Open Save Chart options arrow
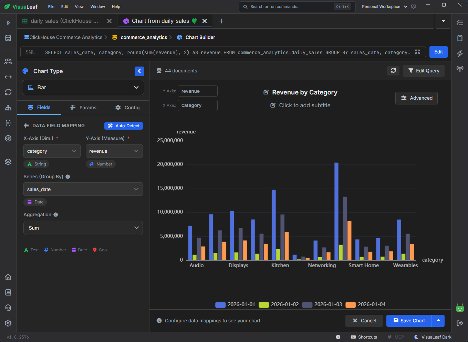468x342 pixels. pyautogui.click(x=438, y=321)
